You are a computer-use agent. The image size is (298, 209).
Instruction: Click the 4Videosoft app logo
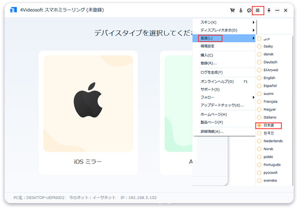click(x=13, y=10)
